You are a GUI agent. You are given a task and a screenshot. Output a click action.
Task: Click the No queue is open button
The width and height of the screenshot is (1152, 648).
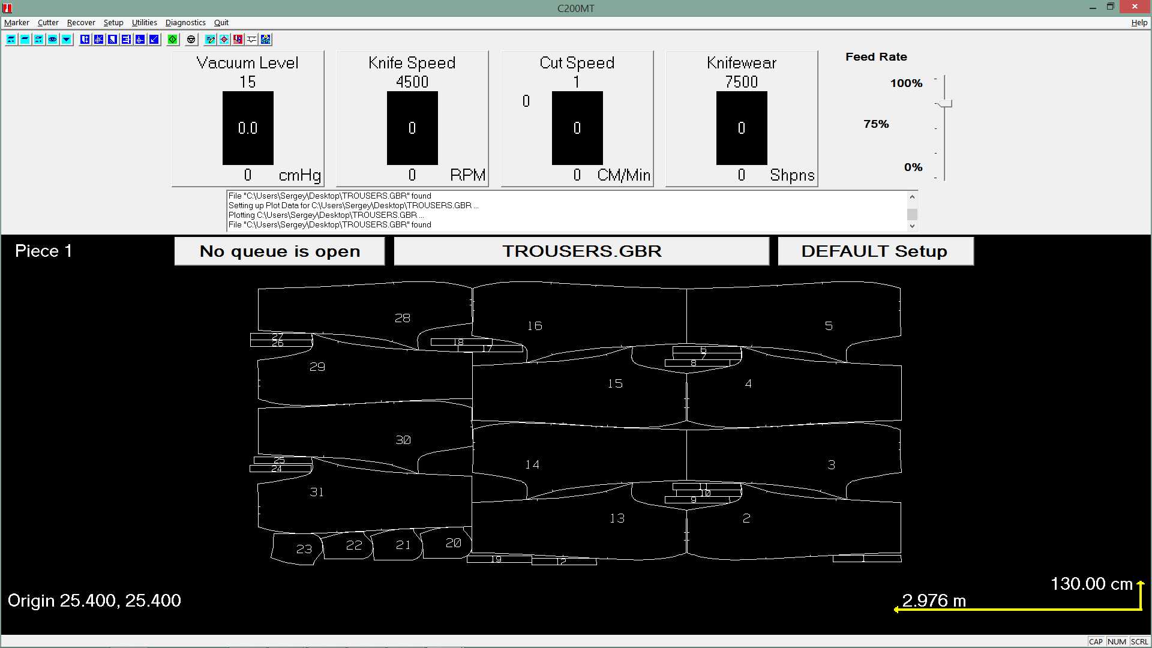click(280, 251)
